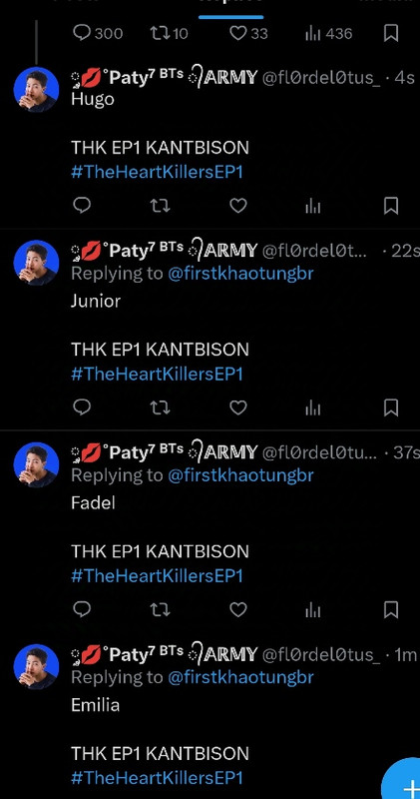Open @firstkhaotungbr mention in Junior tweet
This screenshot has width=420, height=799.
tap(240, 273)
